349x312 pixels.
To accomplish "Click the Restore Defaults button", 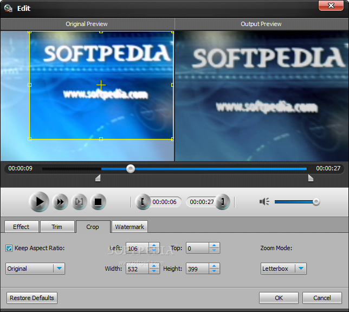I will (x=32, y=298).
